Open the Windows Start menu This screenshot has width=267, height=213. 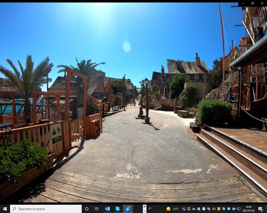pyautogui.click(x=5, y=209)
